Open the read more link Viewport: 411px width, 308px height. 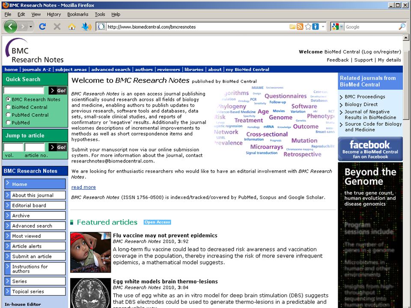pos(83,187)
